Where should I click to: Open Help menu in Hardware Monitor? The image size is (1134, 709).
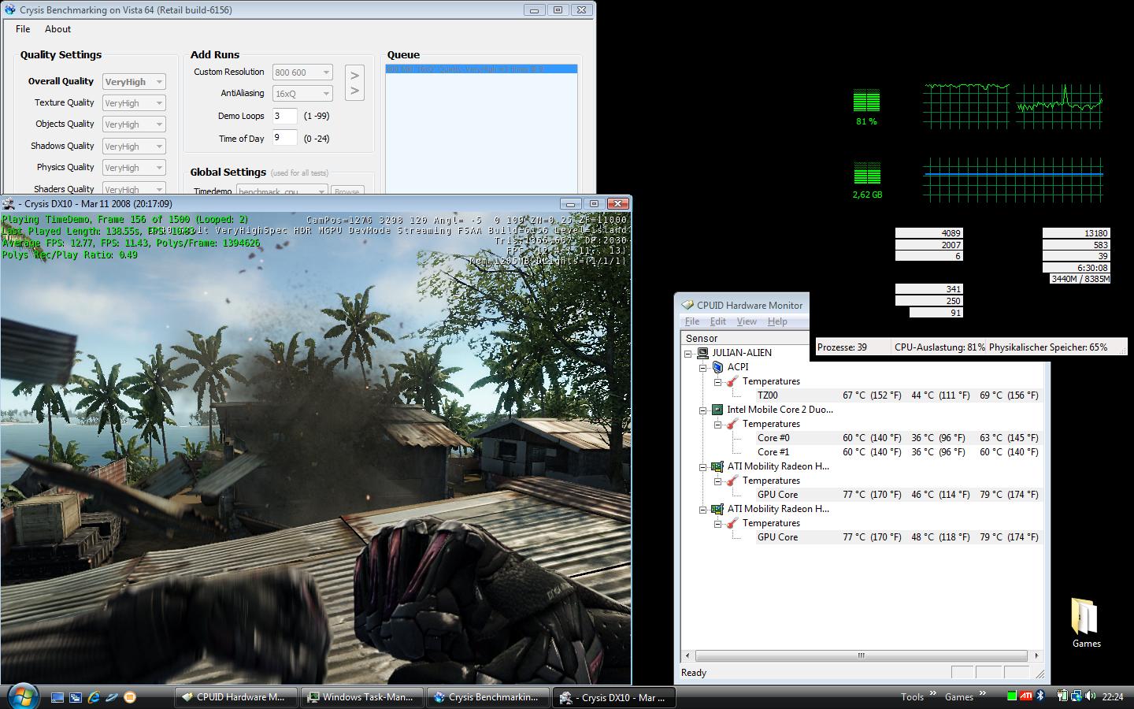point(777,321)
